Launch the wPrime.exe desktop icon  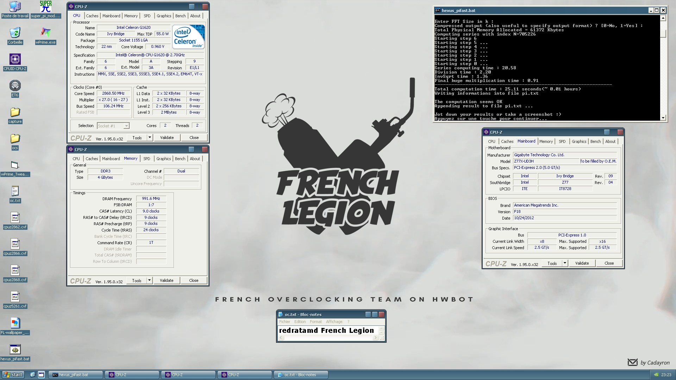[x=46, y=36]
